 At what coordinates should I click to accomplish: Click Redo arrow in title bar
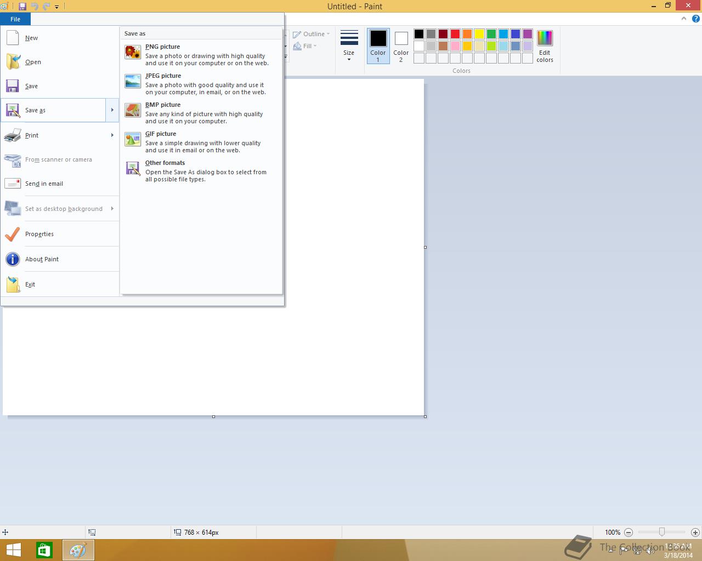pos(46,7)
